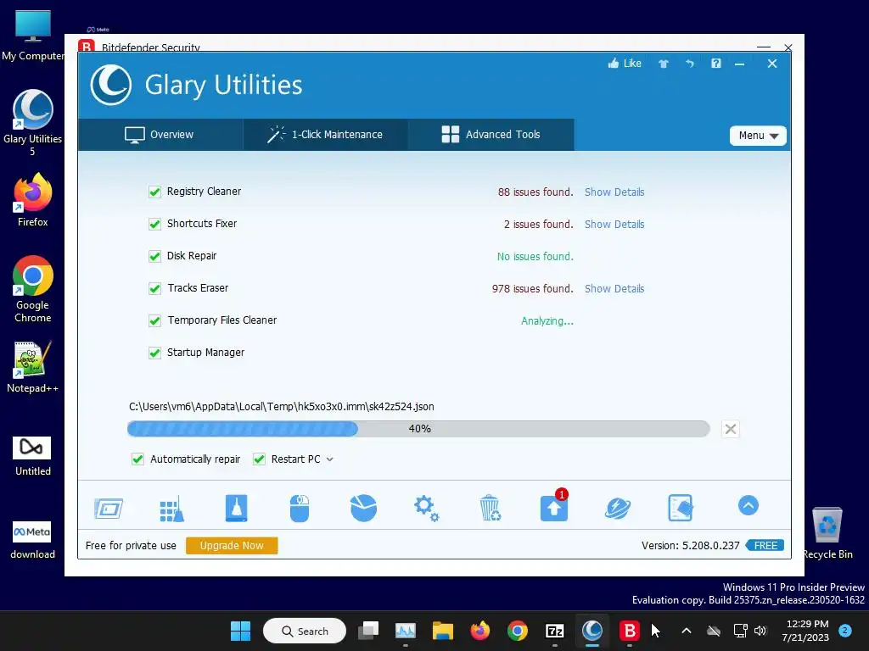The width and height of the screenshot is (869, 651).
Task: Show Details for Tracks Eraser issues
Action: [x=614, y=288]
